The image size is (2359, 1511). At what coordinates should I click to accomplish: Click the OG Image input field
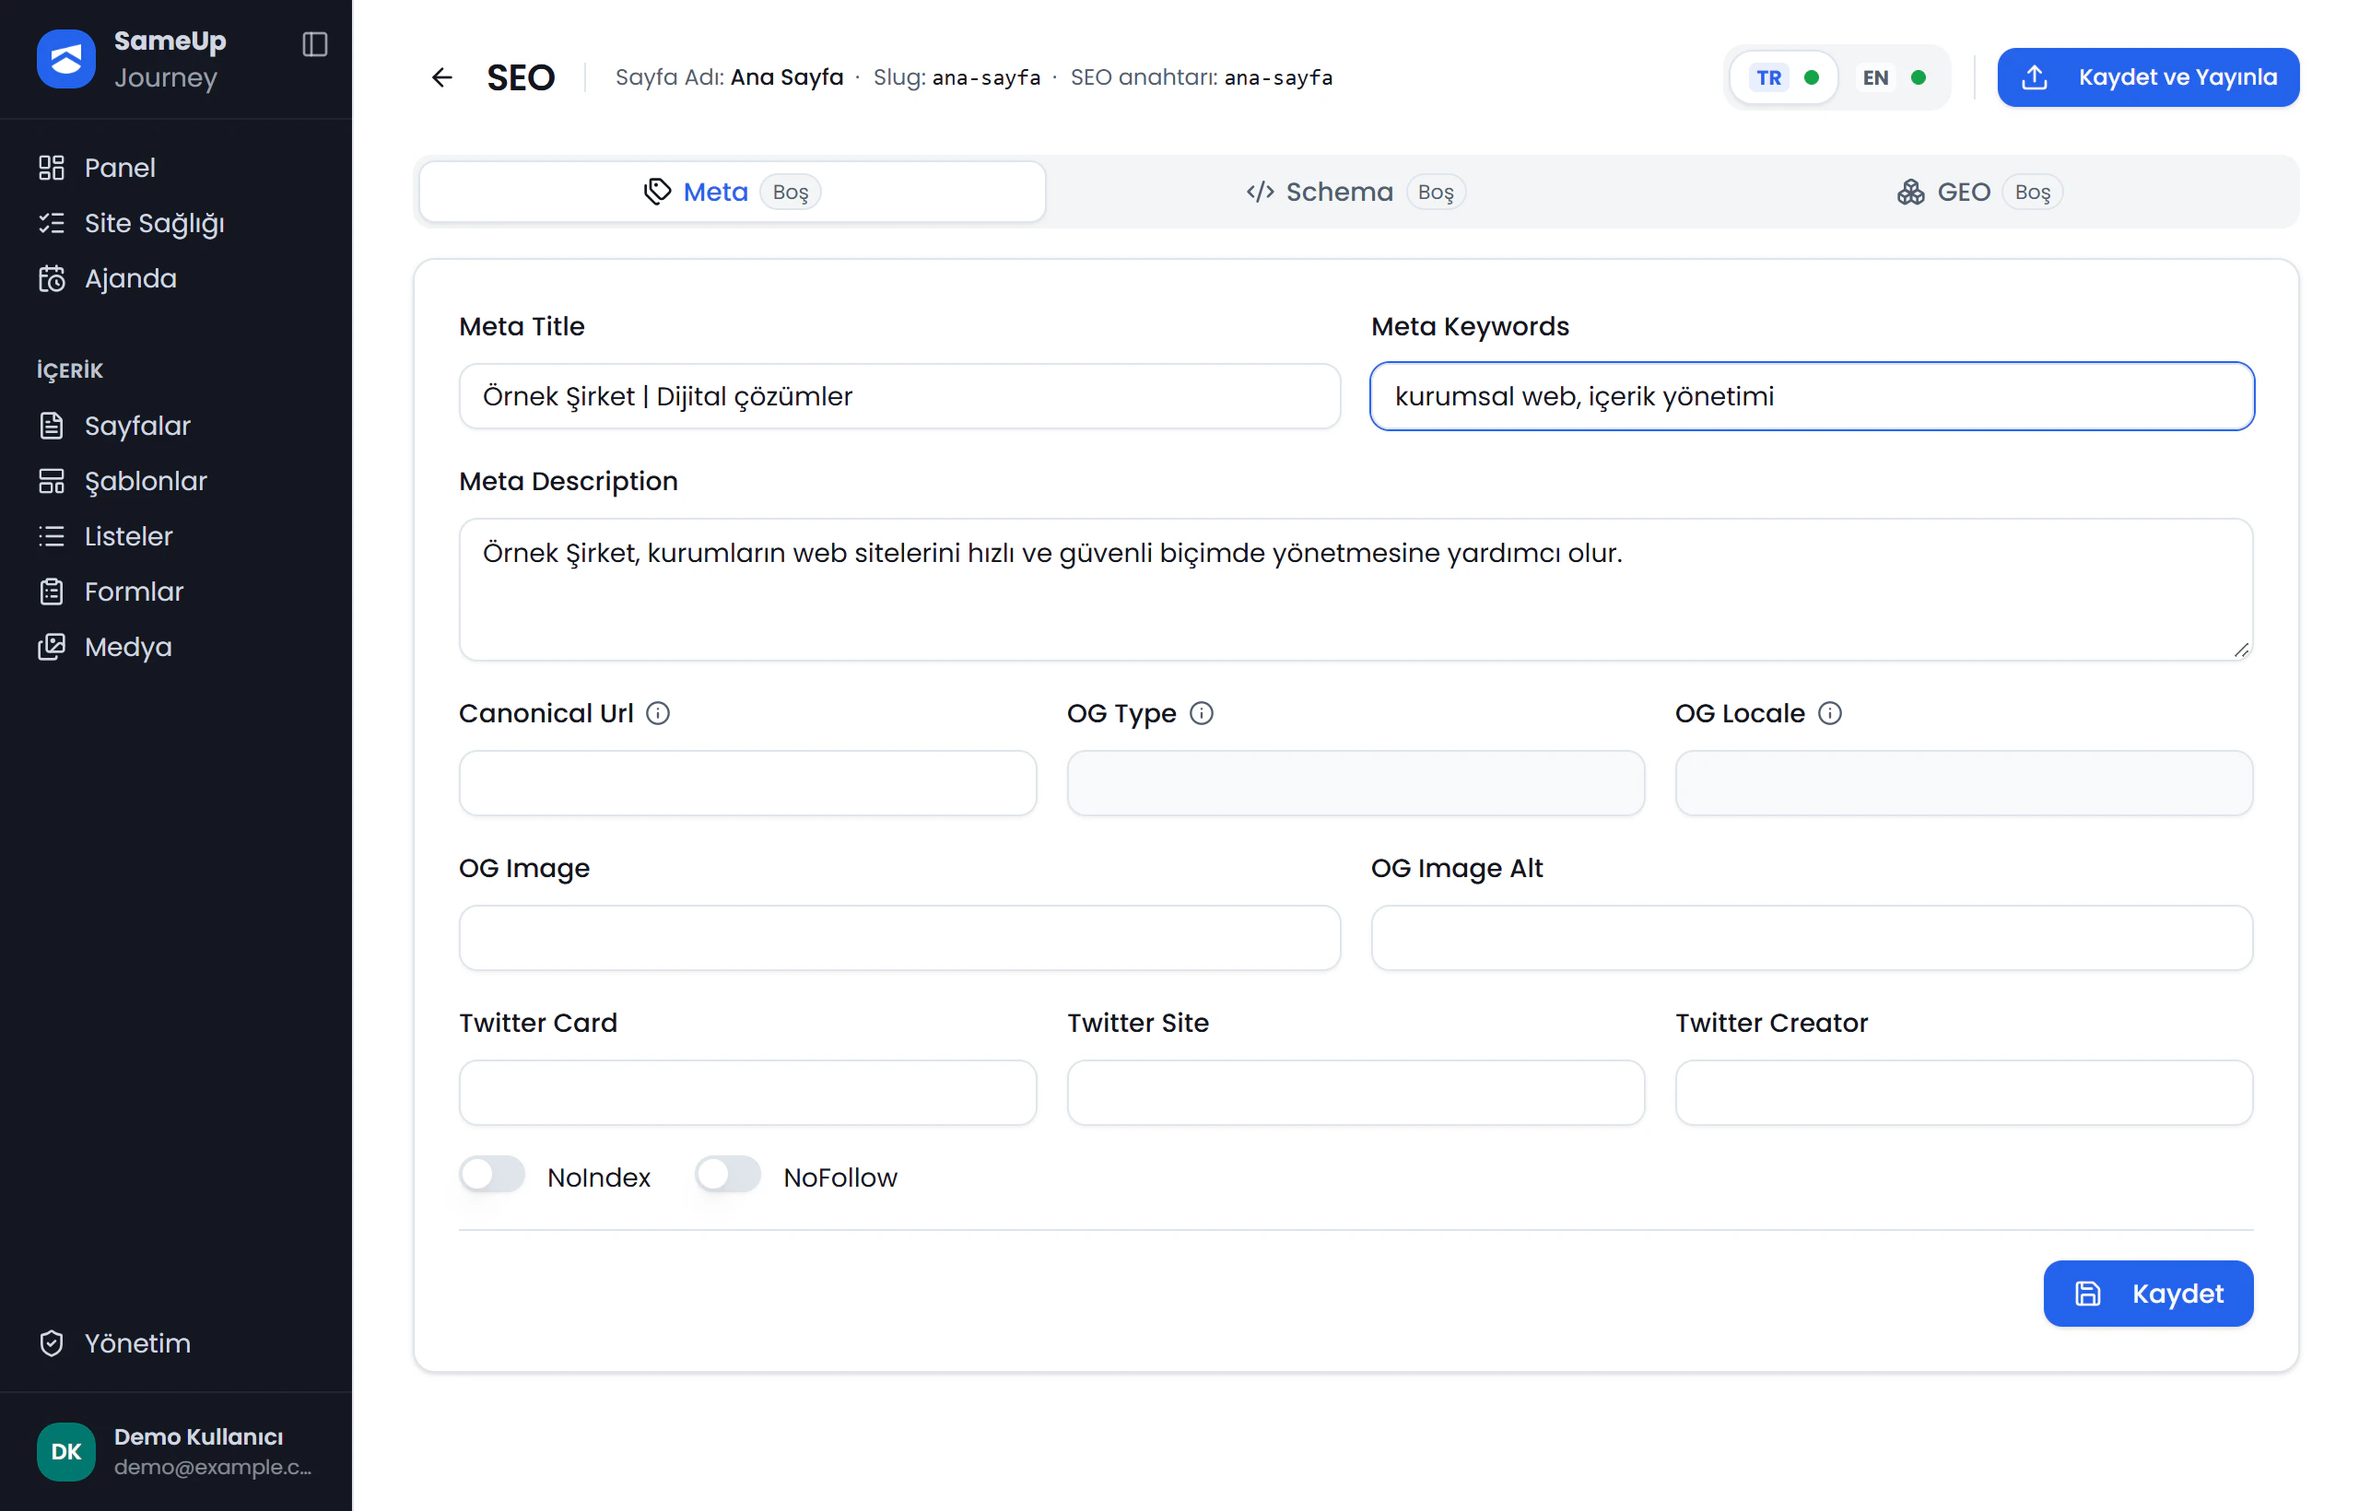(900, 938)
